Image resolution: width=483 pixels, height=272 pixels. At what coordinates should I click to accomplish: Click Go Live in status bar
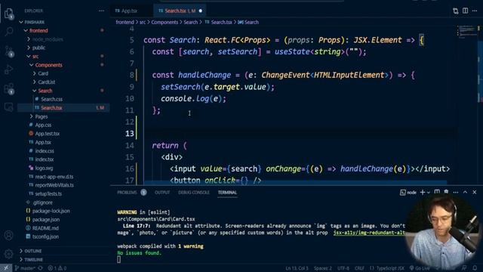(420, 268)
